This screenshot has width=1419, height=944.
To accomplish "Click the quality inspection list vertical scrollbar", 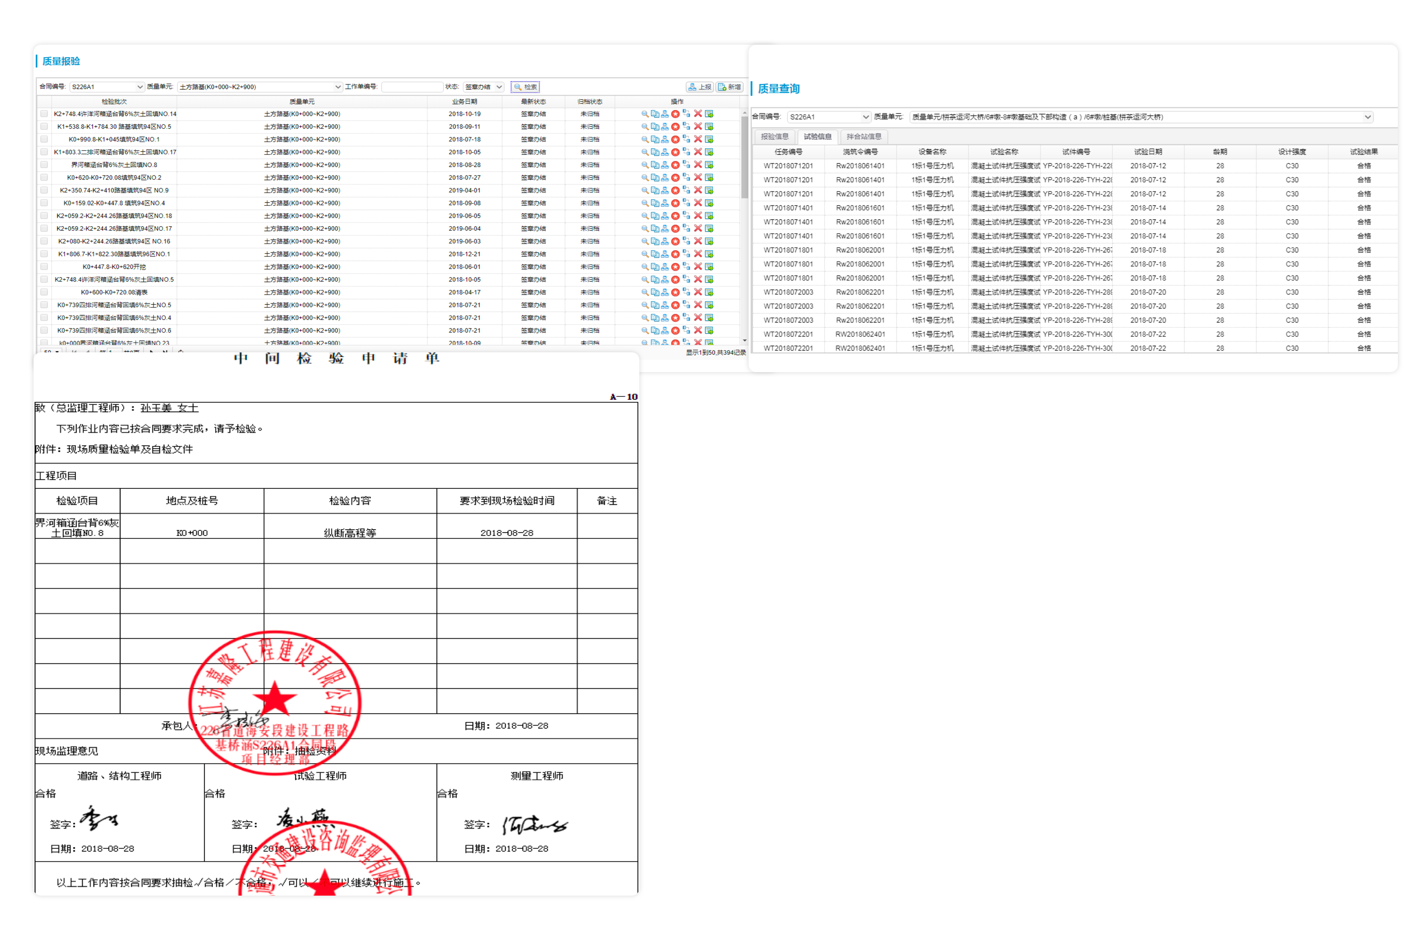I will (744, 158).
